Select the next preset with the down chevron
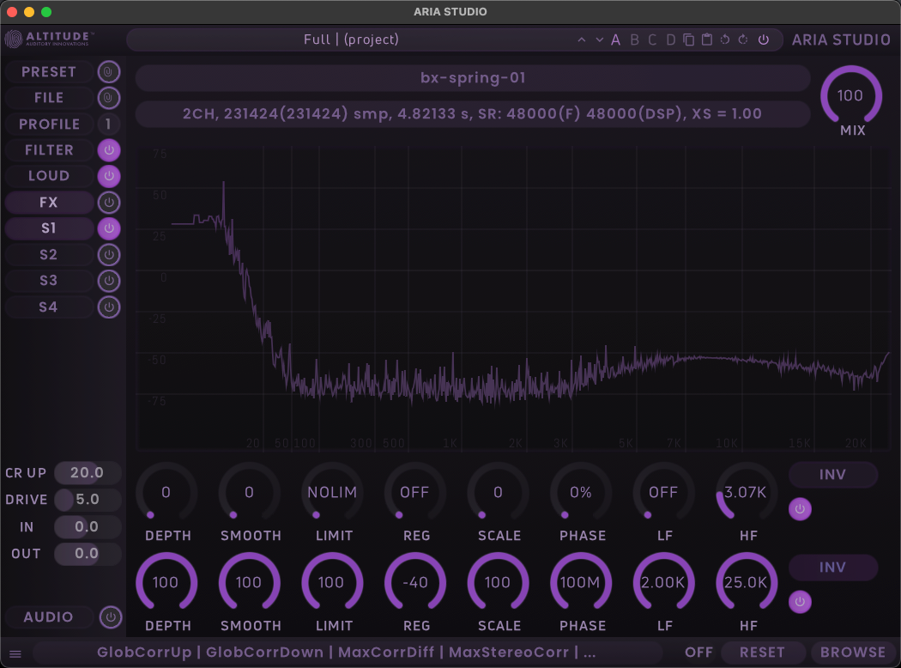Image resolution: width=901 pixels, height=668 pixels. (599, 39)
